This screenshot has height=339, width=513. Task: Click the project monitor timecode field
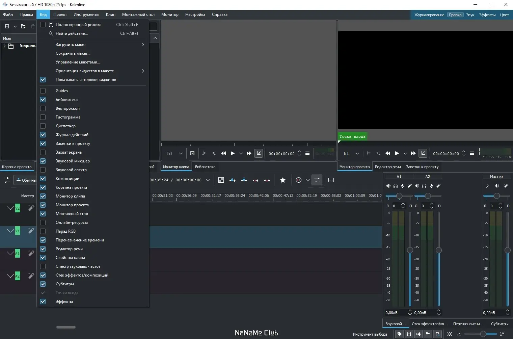pos(446,154)
